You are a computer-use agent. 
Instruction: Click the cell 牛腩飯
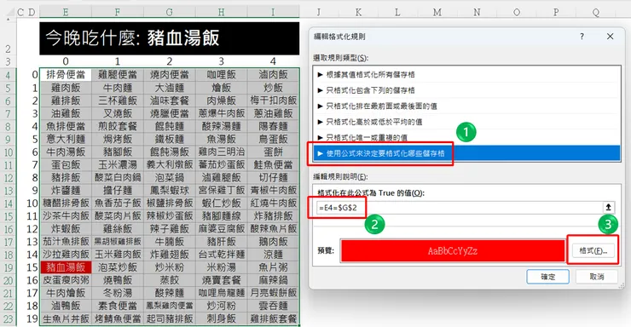click(x=170, y=242)
